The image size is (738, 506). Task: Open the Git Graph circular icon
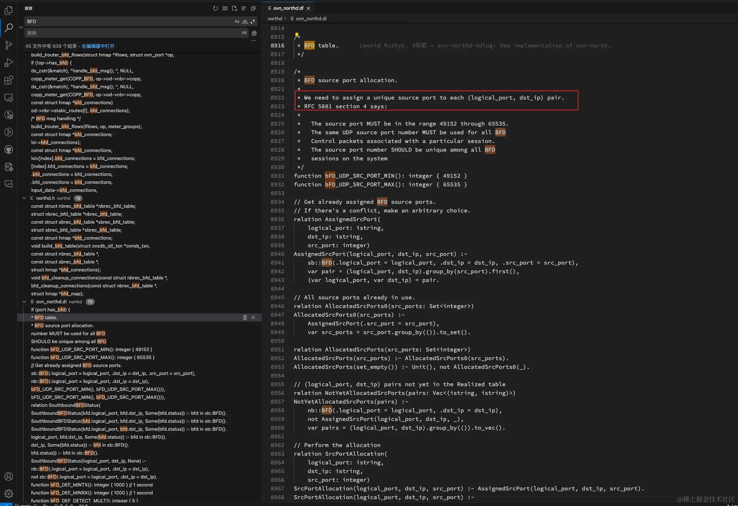pos(9,132)
